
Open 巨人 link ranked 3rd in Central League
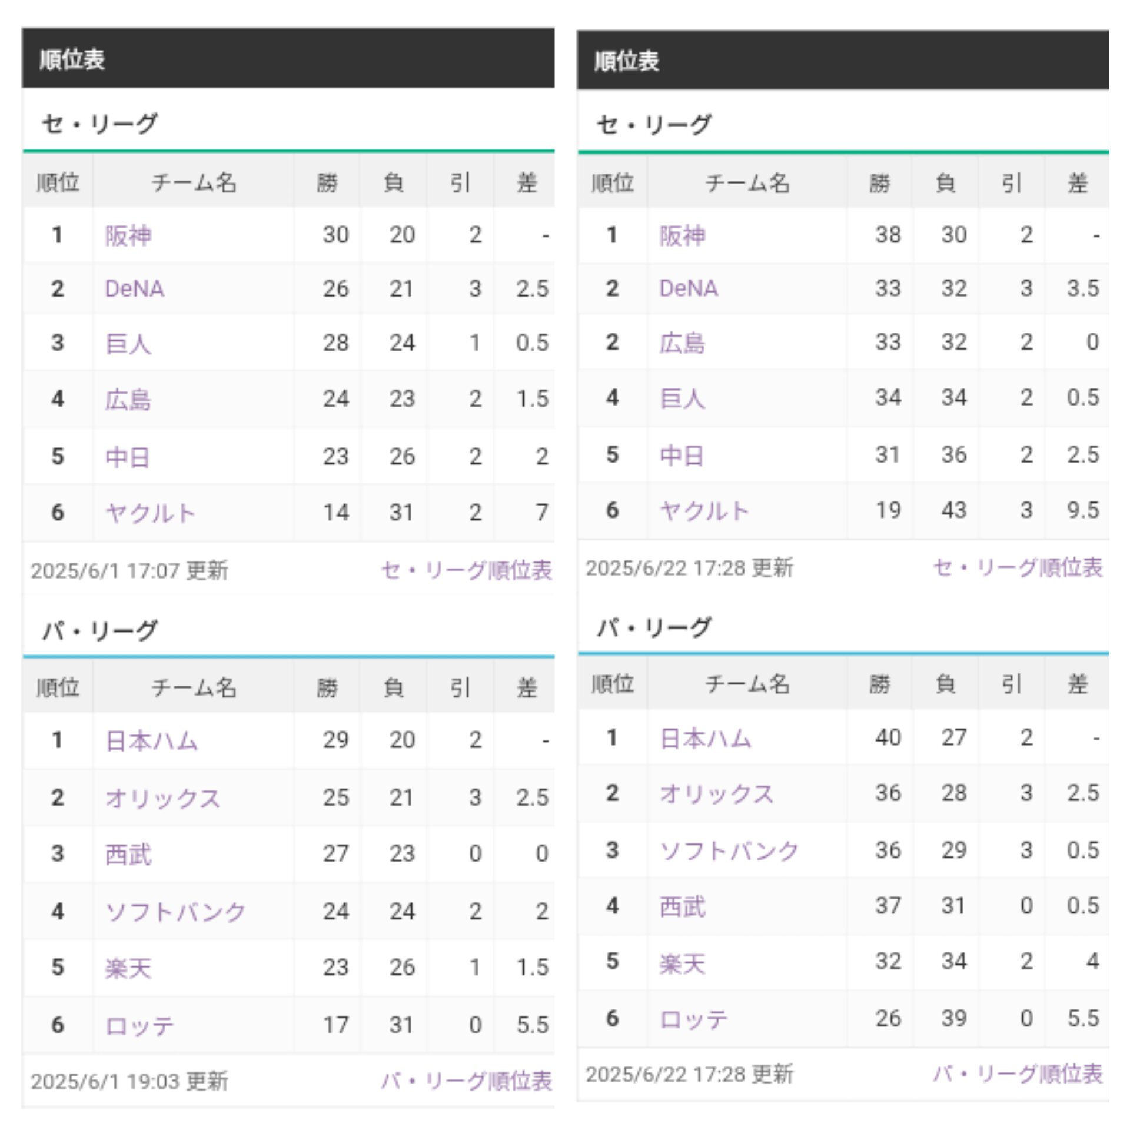[128, 344]
